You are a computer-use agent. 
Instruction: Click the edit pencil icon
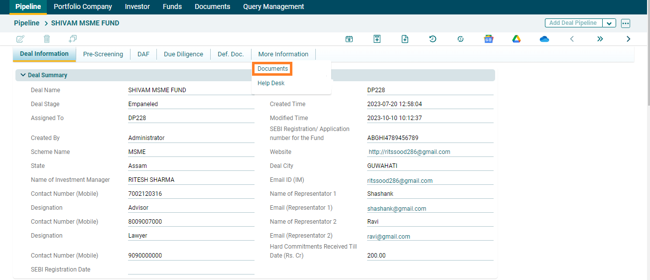point(20,39)
